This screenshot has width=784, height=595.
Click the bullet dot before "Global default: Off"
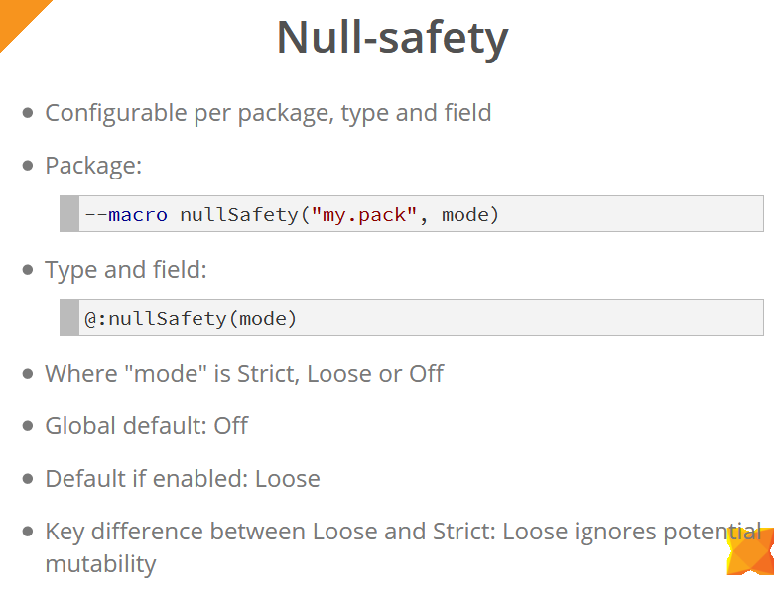click(28, 426)
